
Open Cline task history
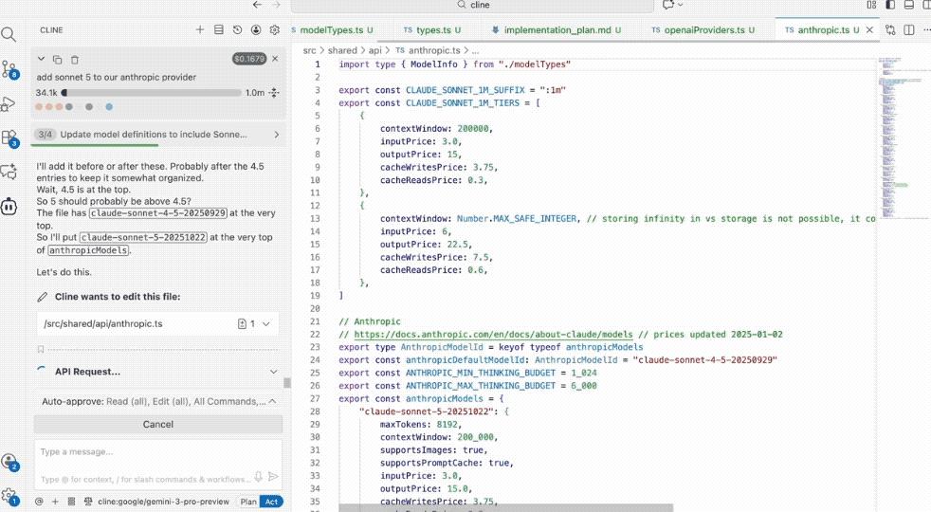237,29
